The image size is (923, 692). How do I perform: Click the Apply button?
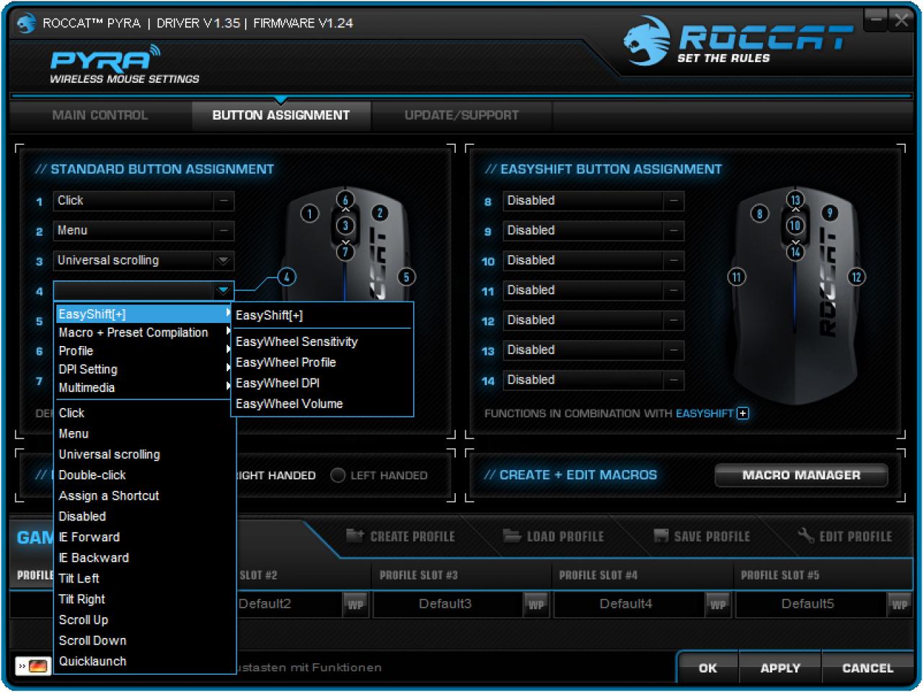click(780, 668)
